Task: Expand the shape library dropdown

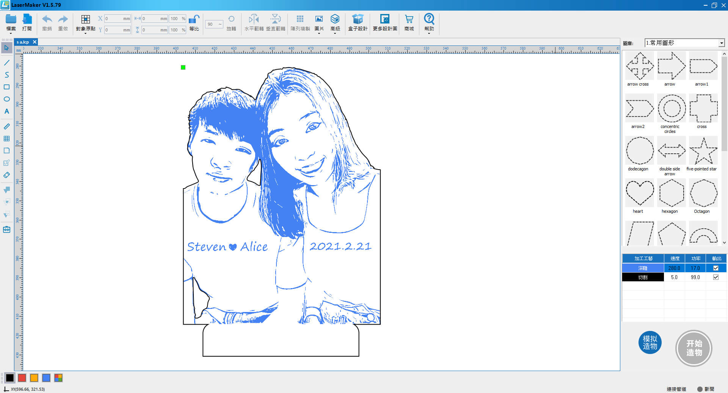Action: 721,43
